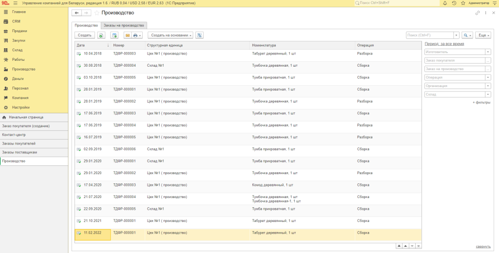Open the Склад section in sidebar

pos(17,50)
